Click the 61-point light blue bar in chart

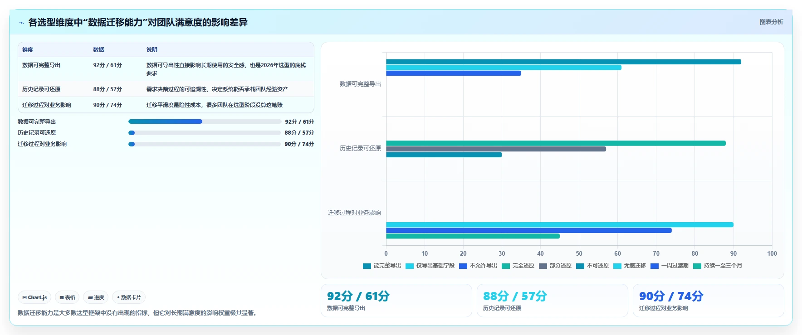[504, 68]
